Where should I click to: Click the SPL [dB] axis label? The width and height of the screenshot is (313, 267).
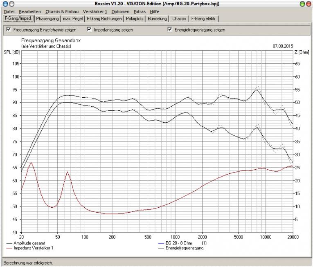[x=12, y=52]
